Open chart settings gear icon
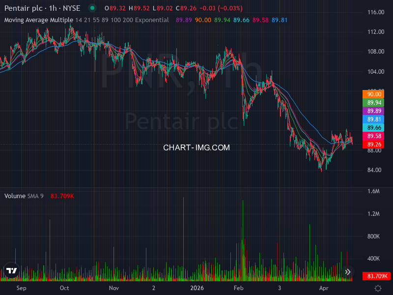This screenshot has height=295, width=393. point(378,288)
